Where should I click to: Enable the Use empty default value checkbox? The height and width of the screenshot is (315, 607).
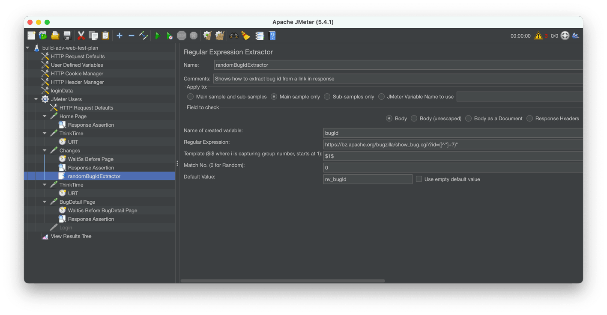tap(419, 179)
